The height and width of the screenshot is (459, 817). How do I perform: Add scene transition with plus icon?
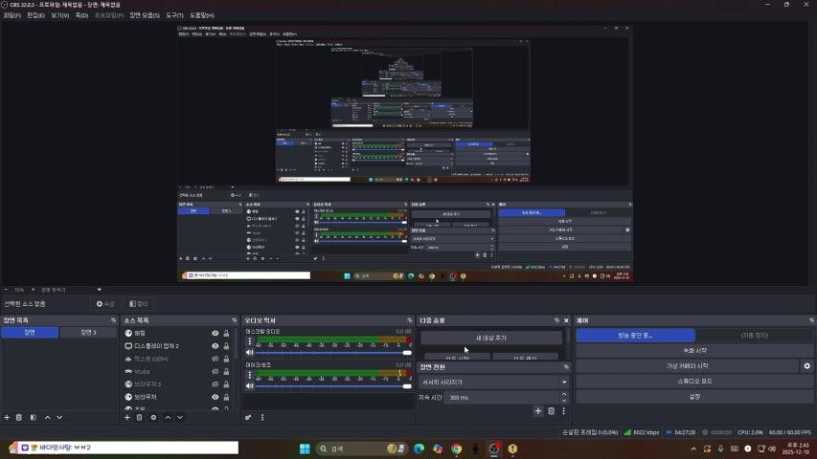[538, 411]
